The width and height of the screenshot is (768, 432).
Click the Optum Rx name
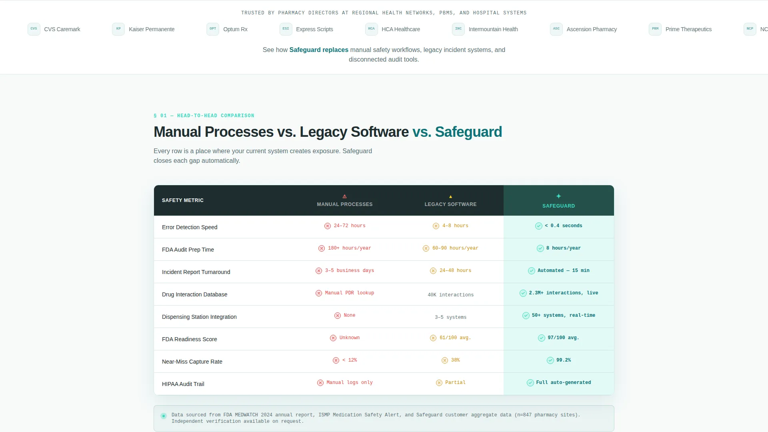click(x=235, y=29)
